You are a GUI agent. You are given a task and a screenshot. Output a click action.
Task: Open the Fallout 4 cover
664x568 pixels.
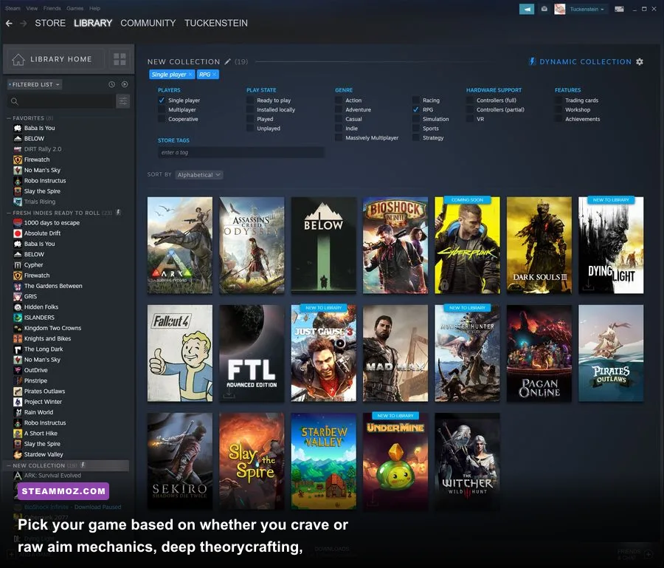pos(180,353)
